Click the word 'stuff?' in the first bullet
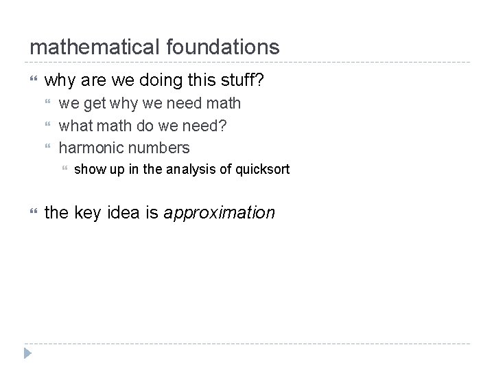494x371 pixels. point(243,81)
